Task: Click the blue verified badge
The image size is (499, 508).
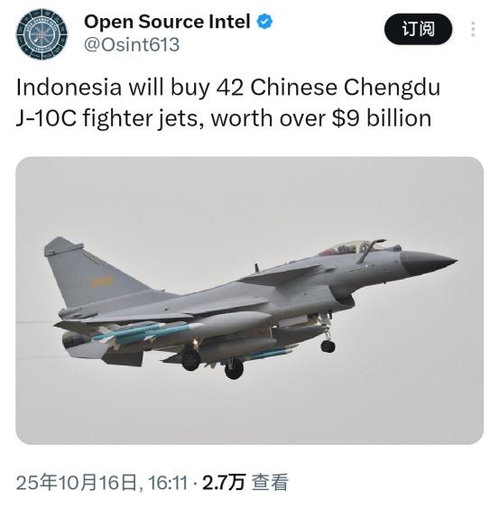Action: coord(264,22)
